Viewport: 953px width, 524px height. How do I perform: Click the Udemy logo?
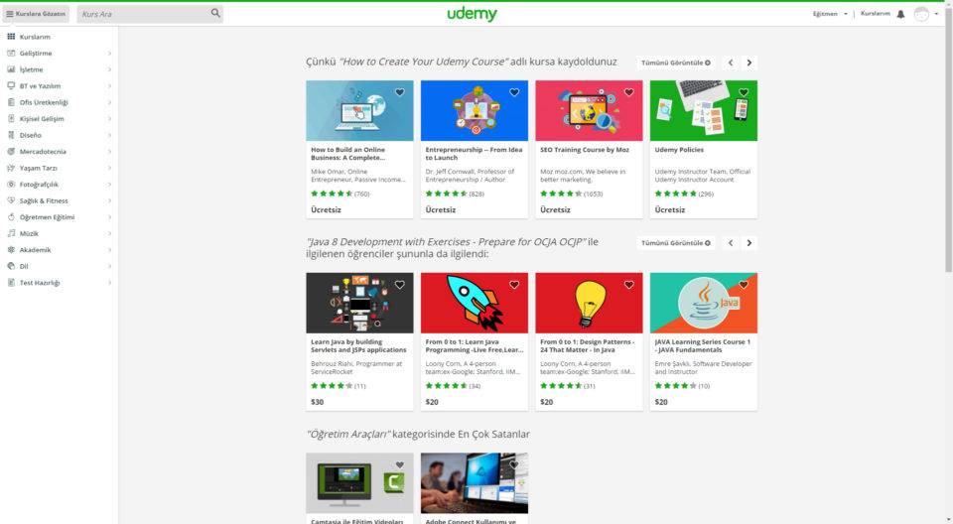pos(472,14)
